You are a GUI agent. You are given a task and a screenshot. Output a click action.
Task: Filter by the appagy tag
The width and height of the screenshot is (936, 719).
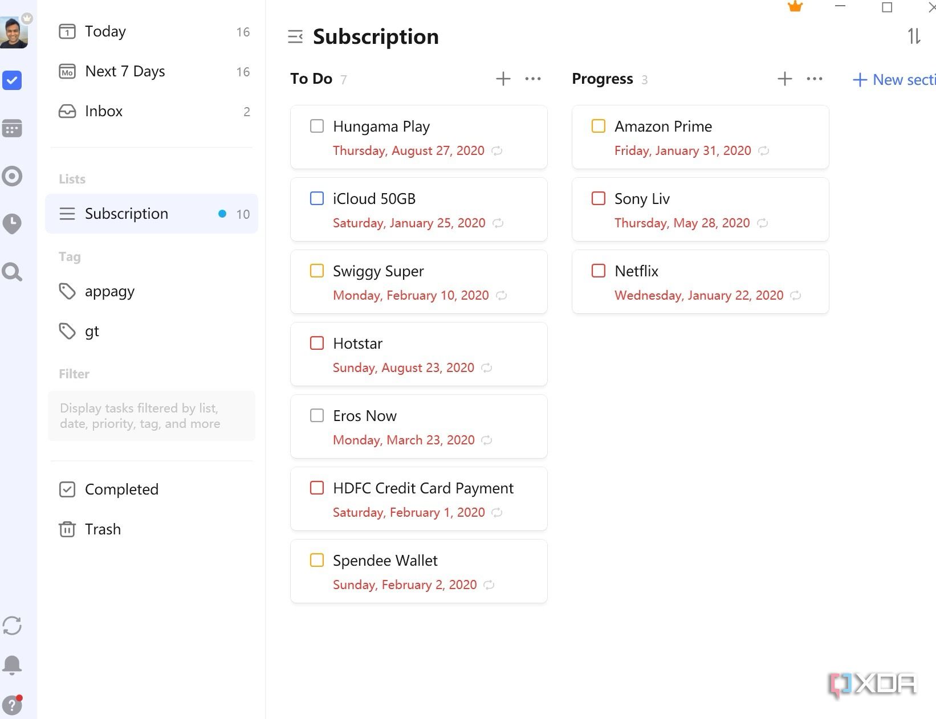152,292
